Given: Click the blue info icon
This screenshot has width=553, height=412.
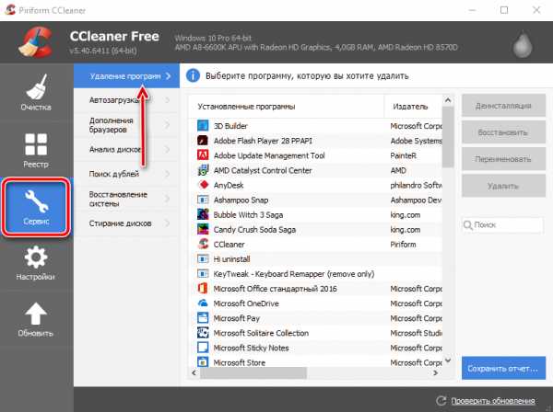Looking at the screenshot, I should tap(193, 75).
